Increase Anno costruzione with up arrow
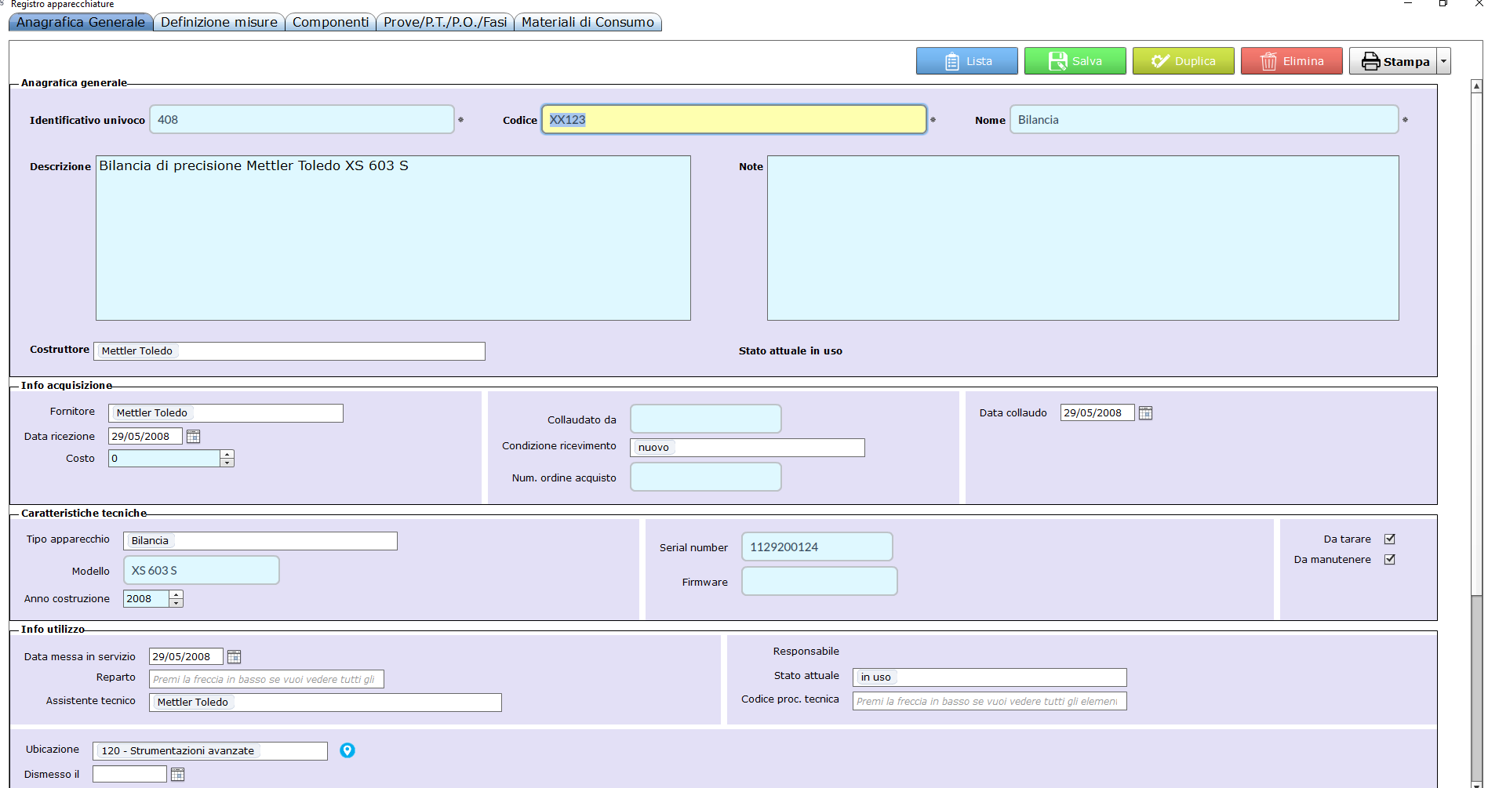Image resolution: width=1488 pixels, height=788 pixels. tap(176, 594)
